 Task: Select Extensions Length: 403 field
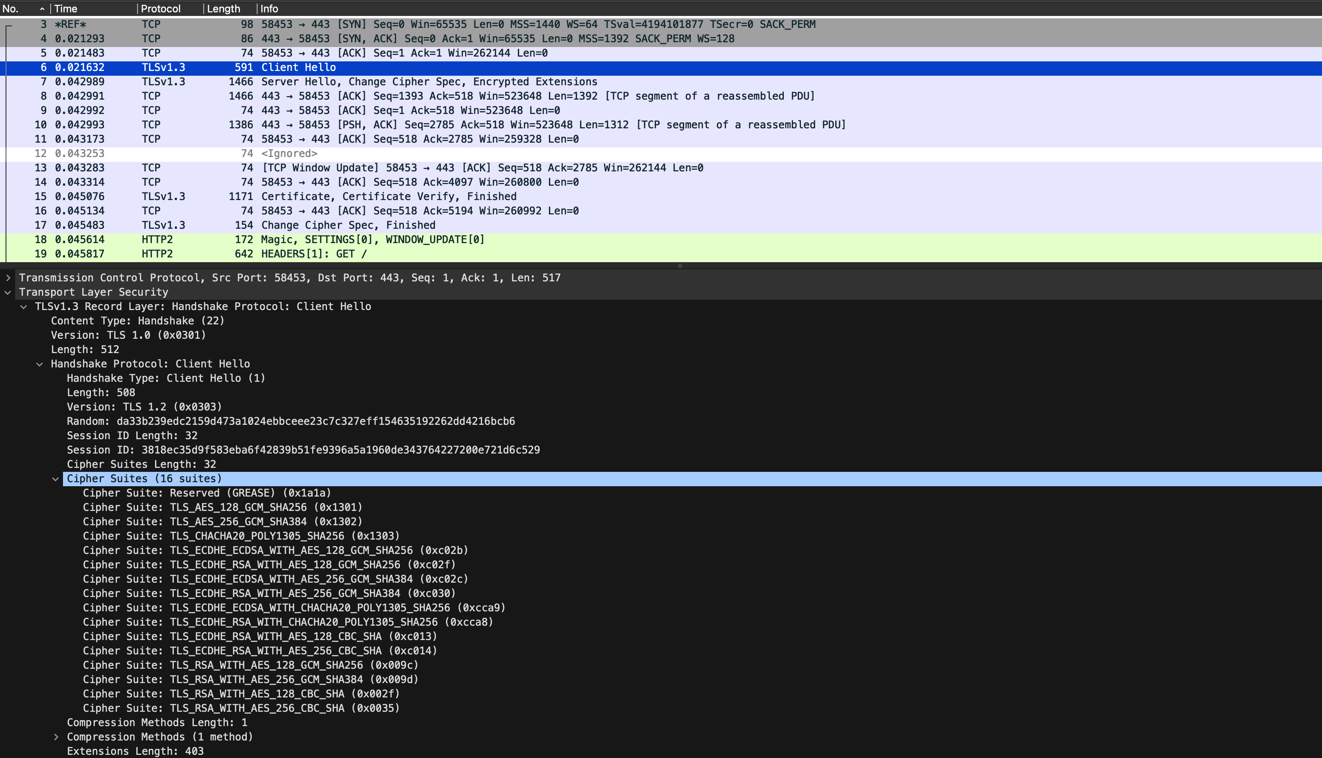(x=135, y=752)
